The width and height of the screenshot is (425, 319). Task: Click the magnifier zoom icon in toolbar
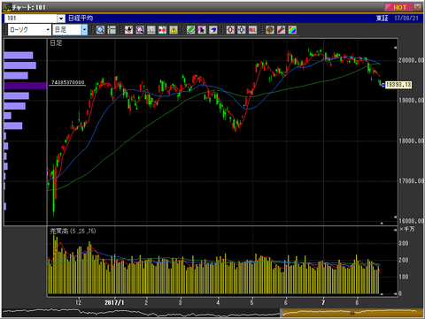100,30
